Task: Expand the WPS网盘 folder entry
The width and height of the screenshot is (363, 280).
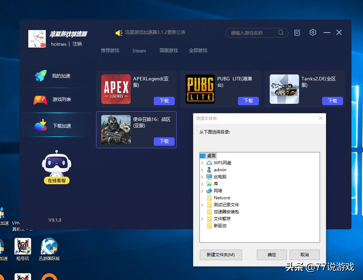Action: pos(203,163)
